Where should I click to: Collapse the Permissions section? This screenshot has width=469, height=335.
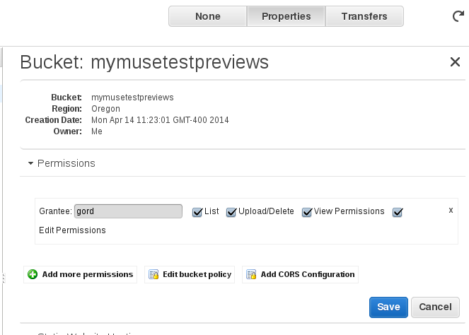point(31,163)
